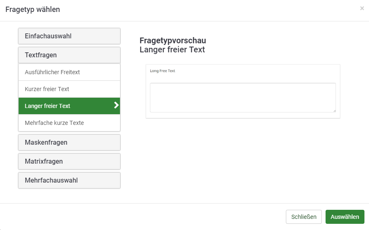Expand the Einfachauswahl question group
Viewport: 369px width, 230px height.
point(69,36)
